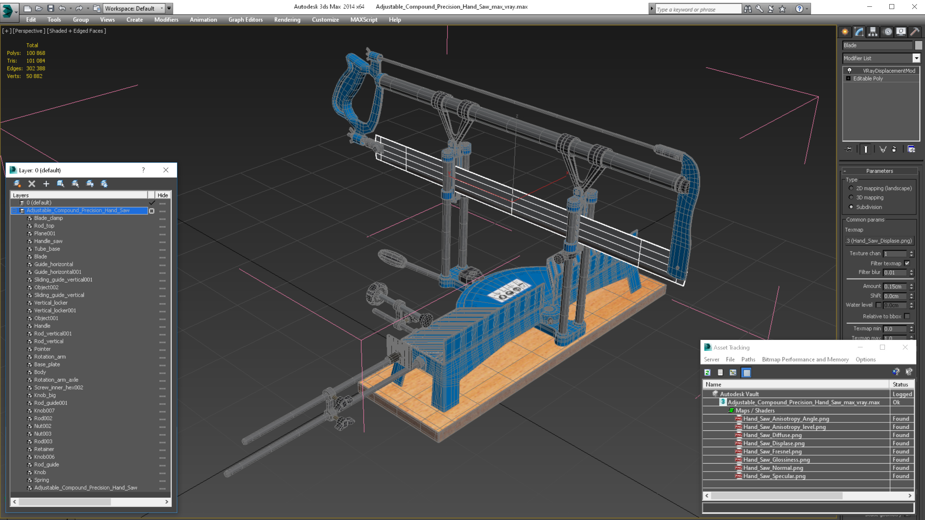Click Refresh icon in Asset Tracking
This screenshot has height=520, width=925.
(707, 372)
